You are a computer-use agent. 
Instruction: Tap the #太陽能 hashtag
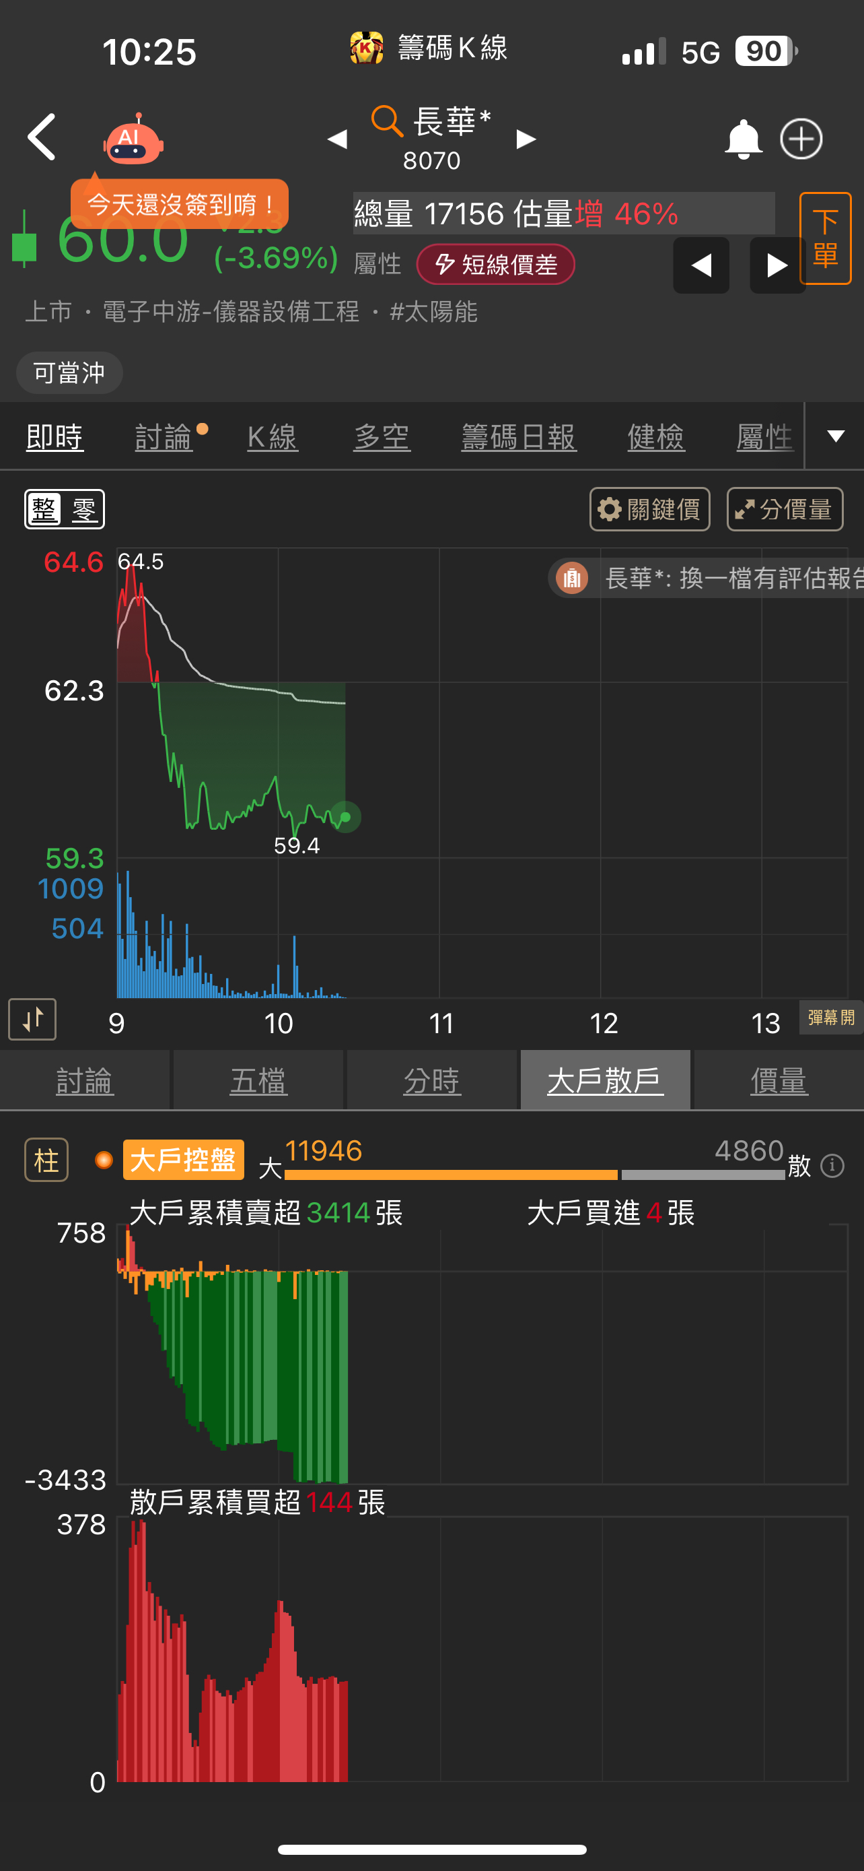(x=433, y=312)
